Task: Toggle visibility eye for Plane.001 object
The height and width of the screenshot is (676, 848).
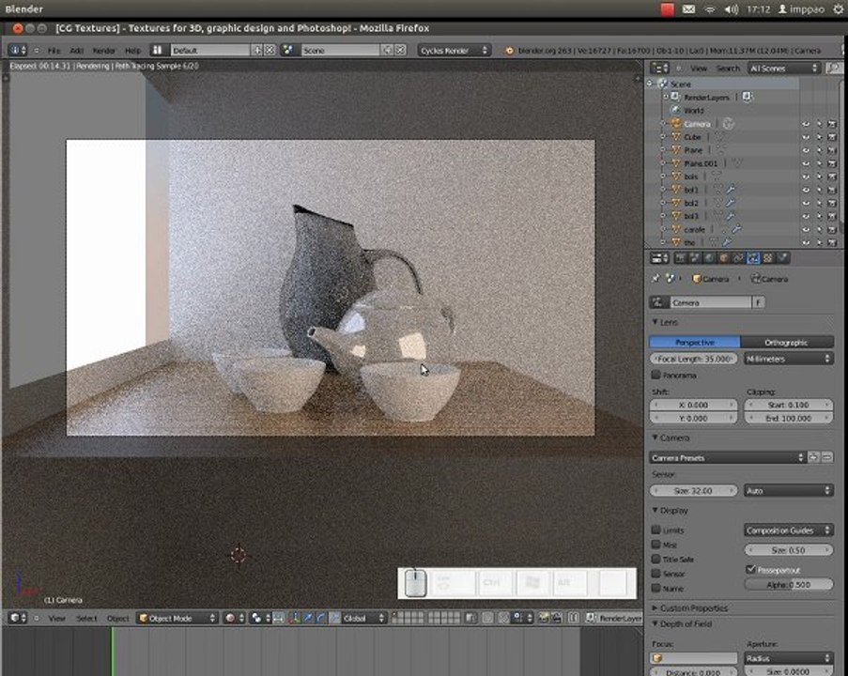Action: (x=806, y=163)
